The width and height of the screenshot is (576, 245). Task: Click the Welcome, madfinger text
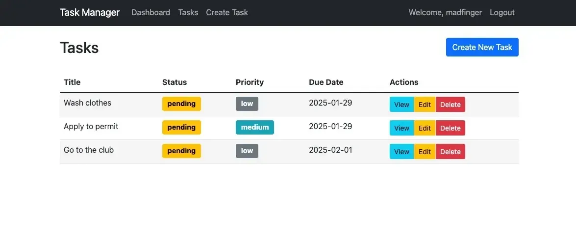pyautogui.click(x=445, y=12)
